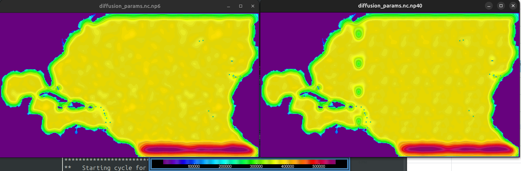The width and height of the screenshot is (521, 171).
Task: Maximize the diffusion_params.nc.np6 window
Action: point(241,6)
